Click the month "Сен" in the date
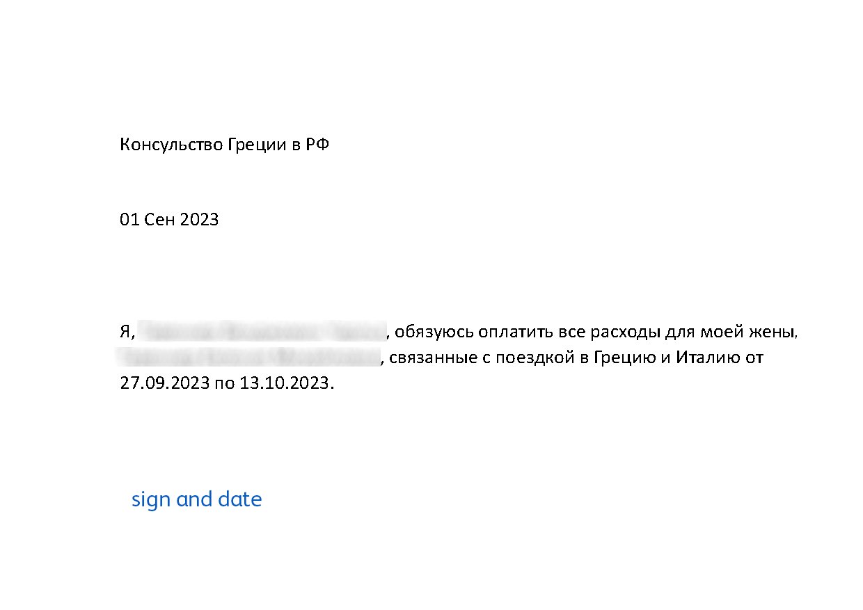Image resolution: width=863 pixels, height=610 pixels. point(161,220)
